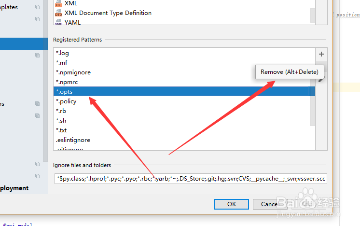Click the XML file type icon
The width and height of the screenshot is (360, 226).
[x=58, y=3]
